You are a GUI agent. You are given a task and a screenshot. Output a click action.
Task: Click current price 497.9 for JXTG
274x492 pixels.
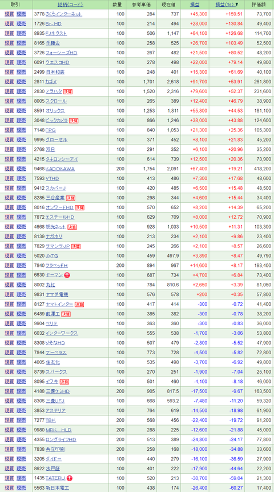tap(174, 256)
